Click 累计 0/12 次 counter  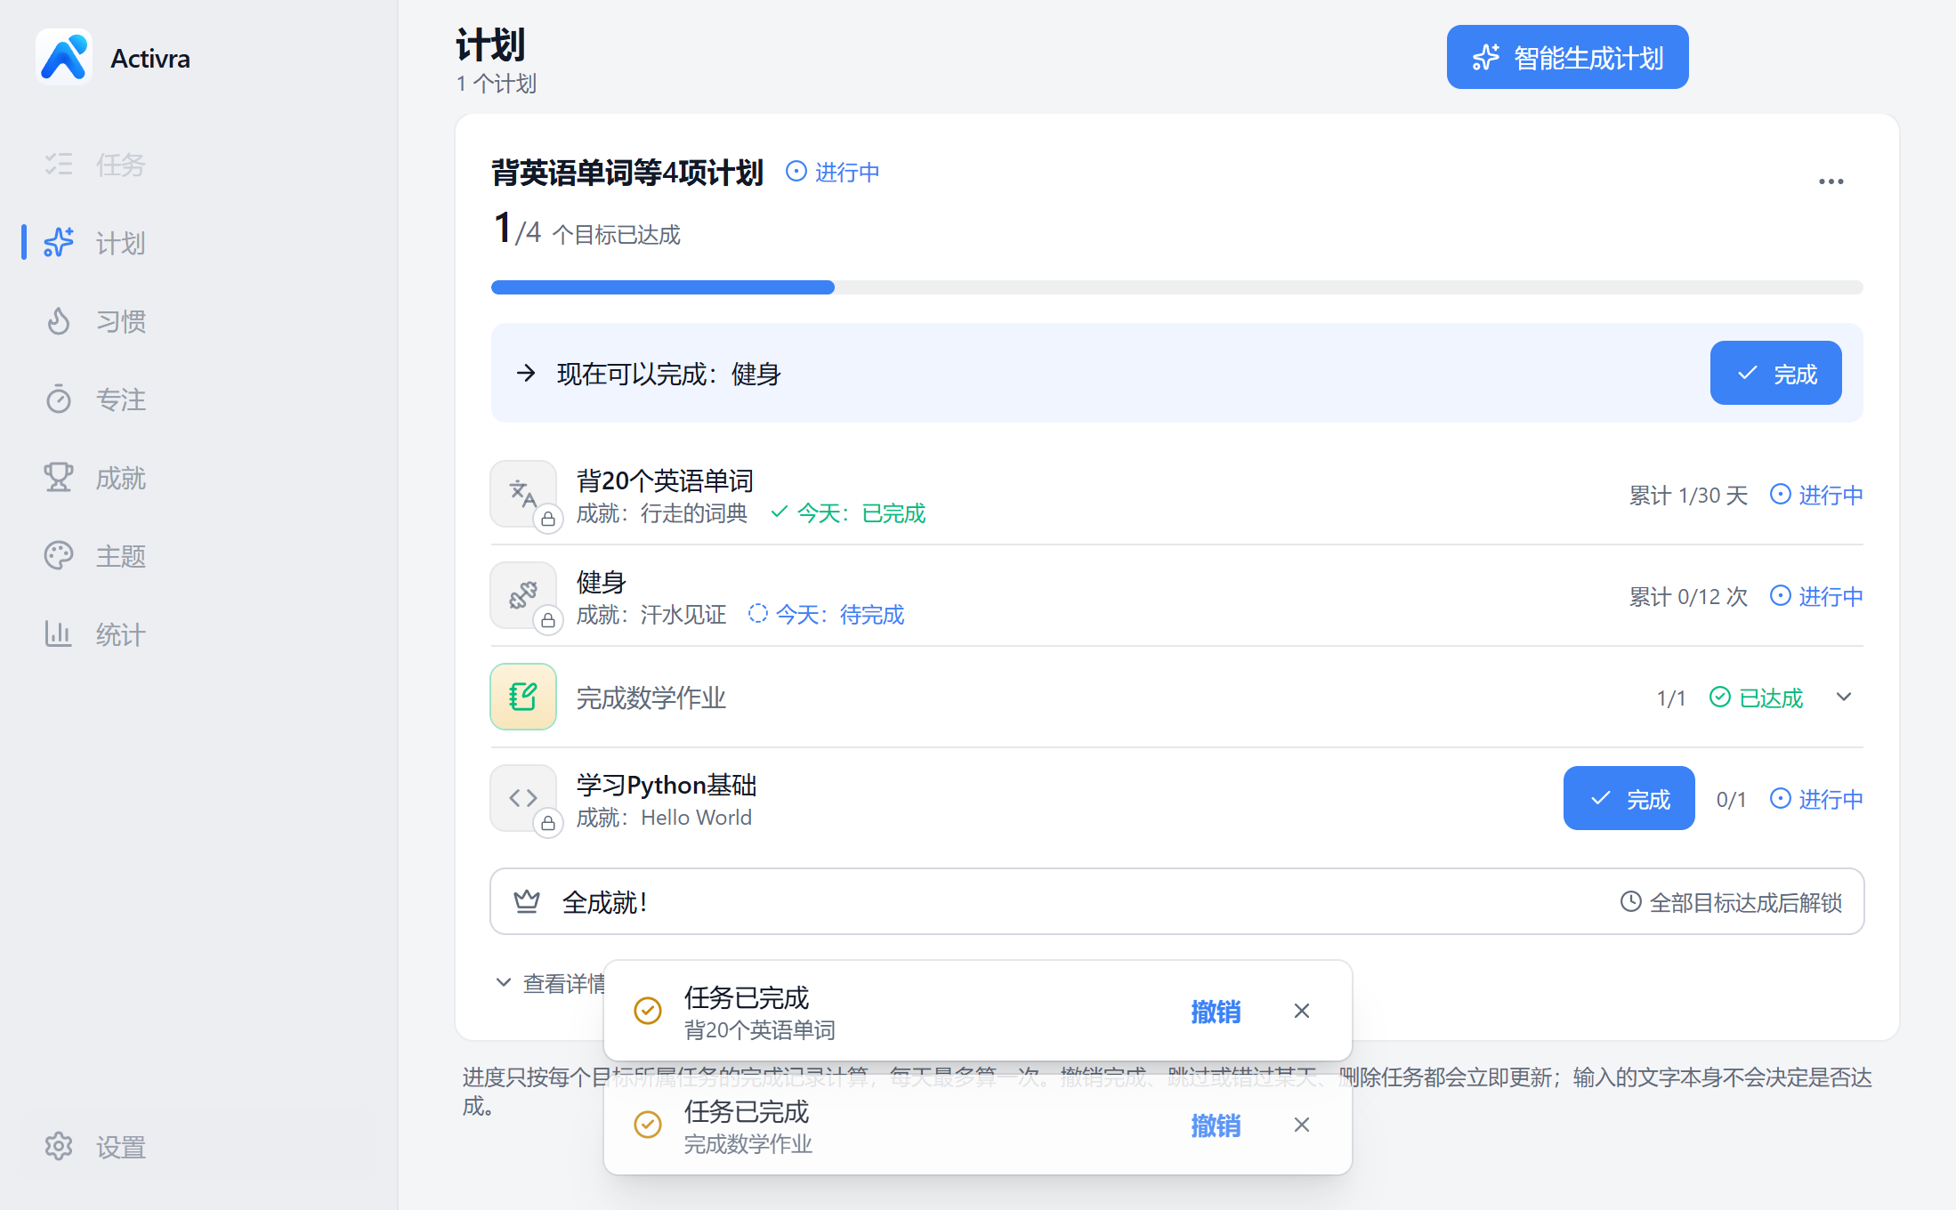point(1687,597)
